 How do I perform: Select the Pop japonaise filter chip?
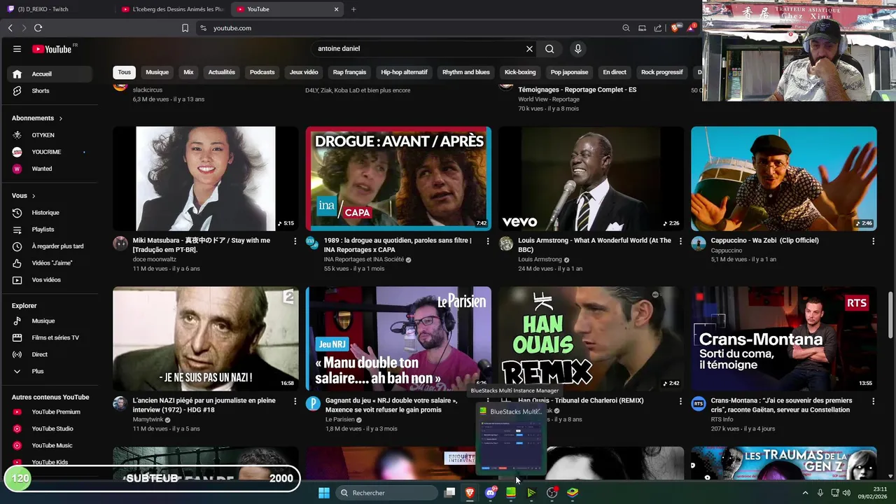click(x=569, y=72)
